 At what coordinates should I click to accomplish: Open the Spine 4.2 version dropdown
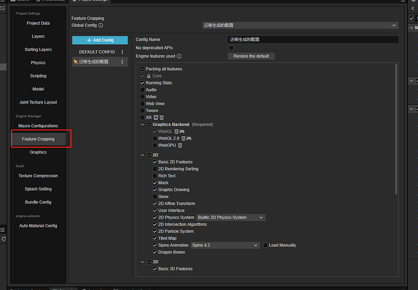pos(225,245)
